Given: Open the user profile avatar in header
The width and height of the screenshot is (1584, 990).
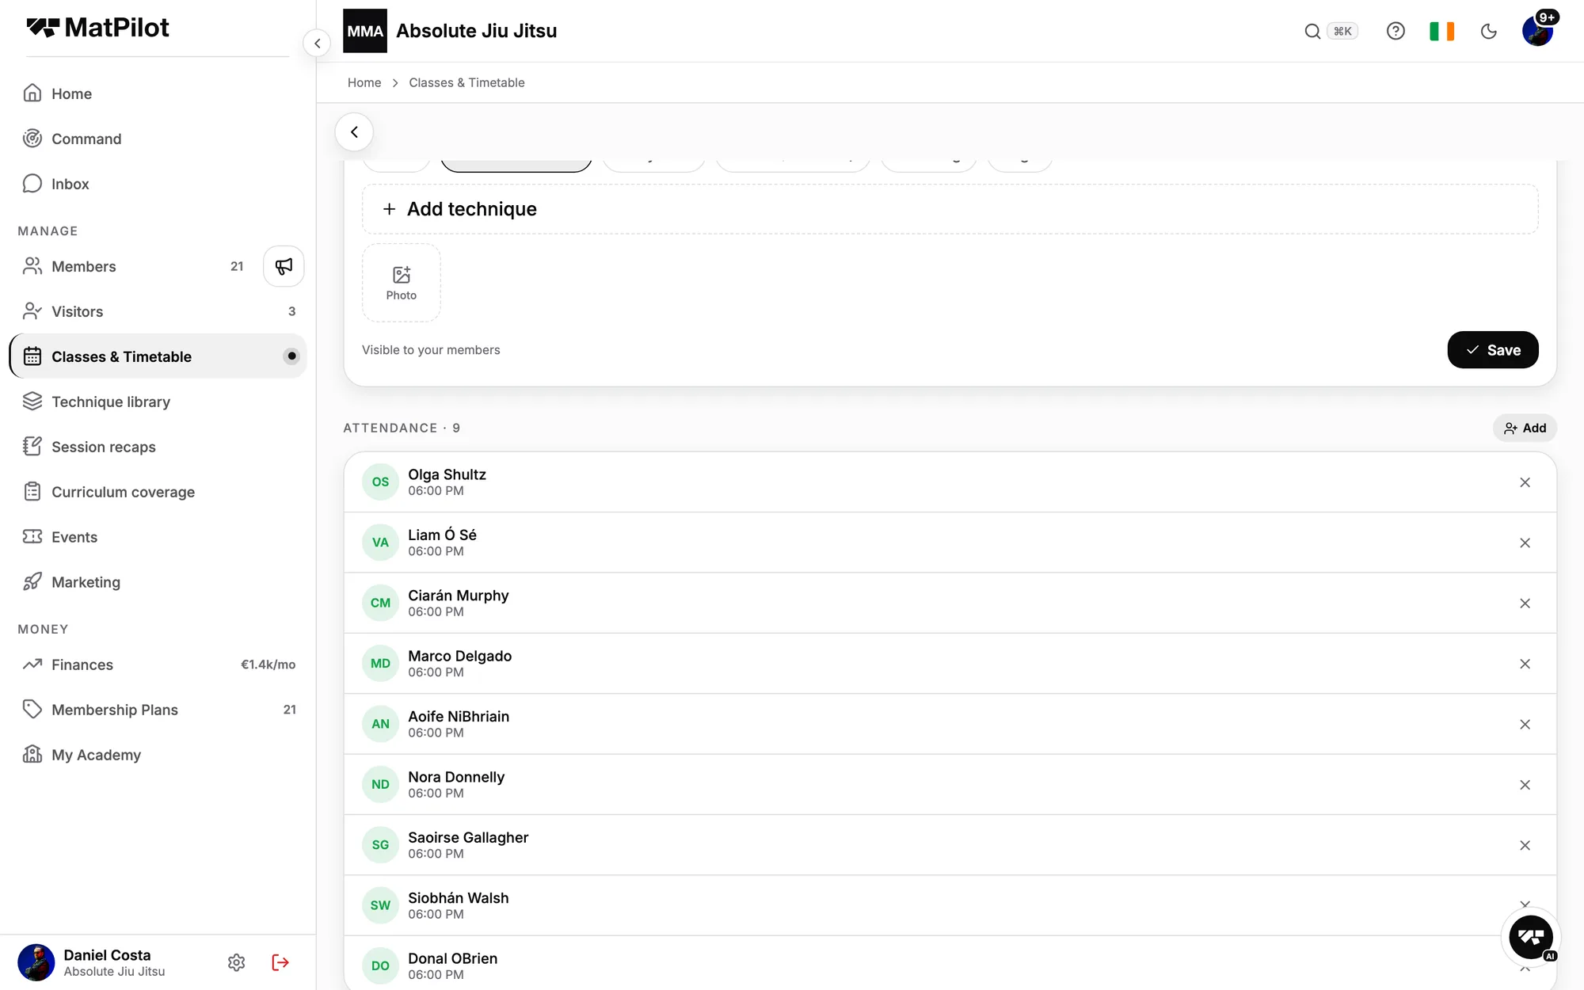Looking at the screenshot, I should pyautogui.click(x=1537, y=31).
